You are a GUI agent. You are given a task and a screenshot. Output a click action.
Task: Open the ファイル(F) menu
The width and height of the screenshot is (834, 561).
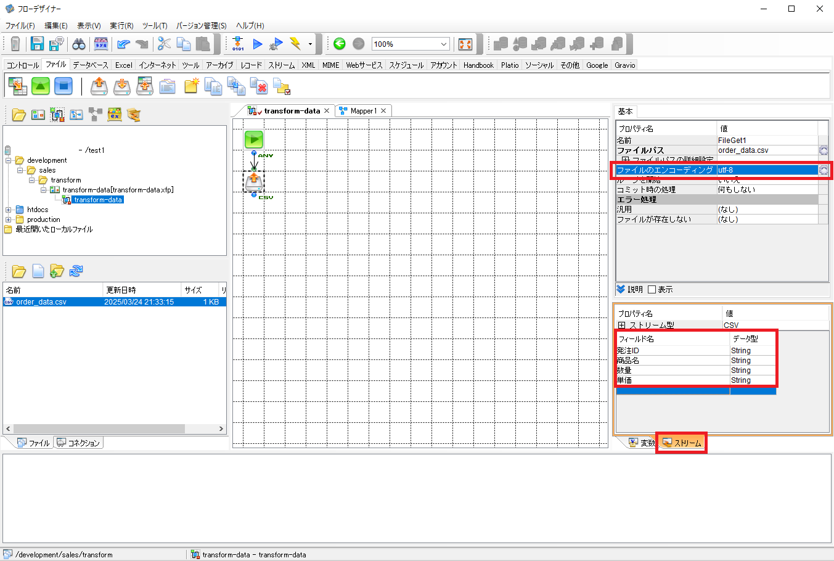coord(20,25)
